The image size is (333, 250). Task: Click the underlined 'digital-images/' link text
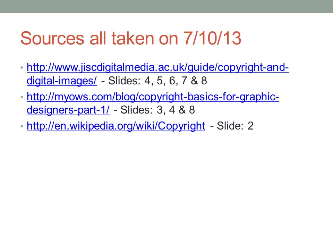62,81
